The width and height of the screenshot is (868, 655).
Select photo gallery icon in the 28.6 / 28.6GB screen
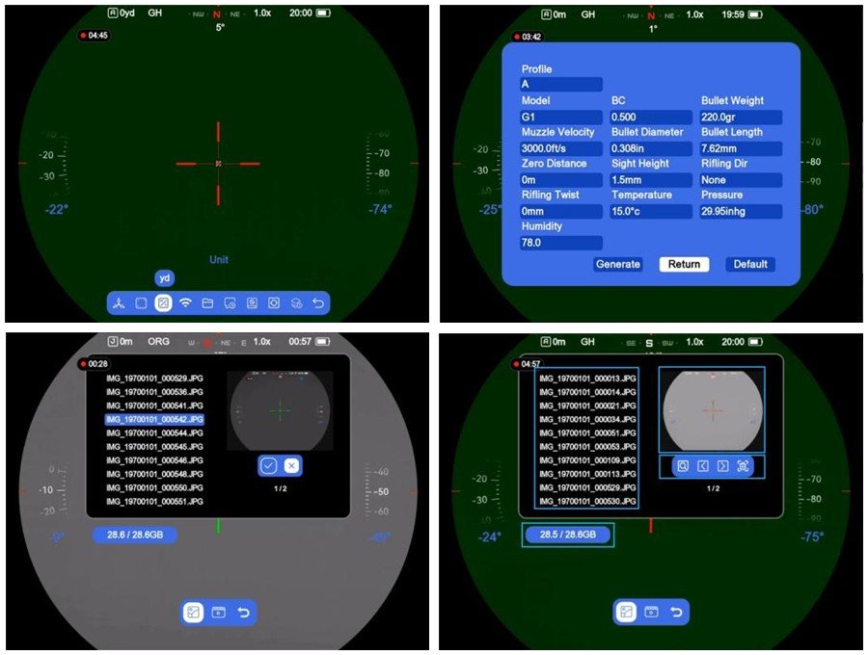click(193, 613)
